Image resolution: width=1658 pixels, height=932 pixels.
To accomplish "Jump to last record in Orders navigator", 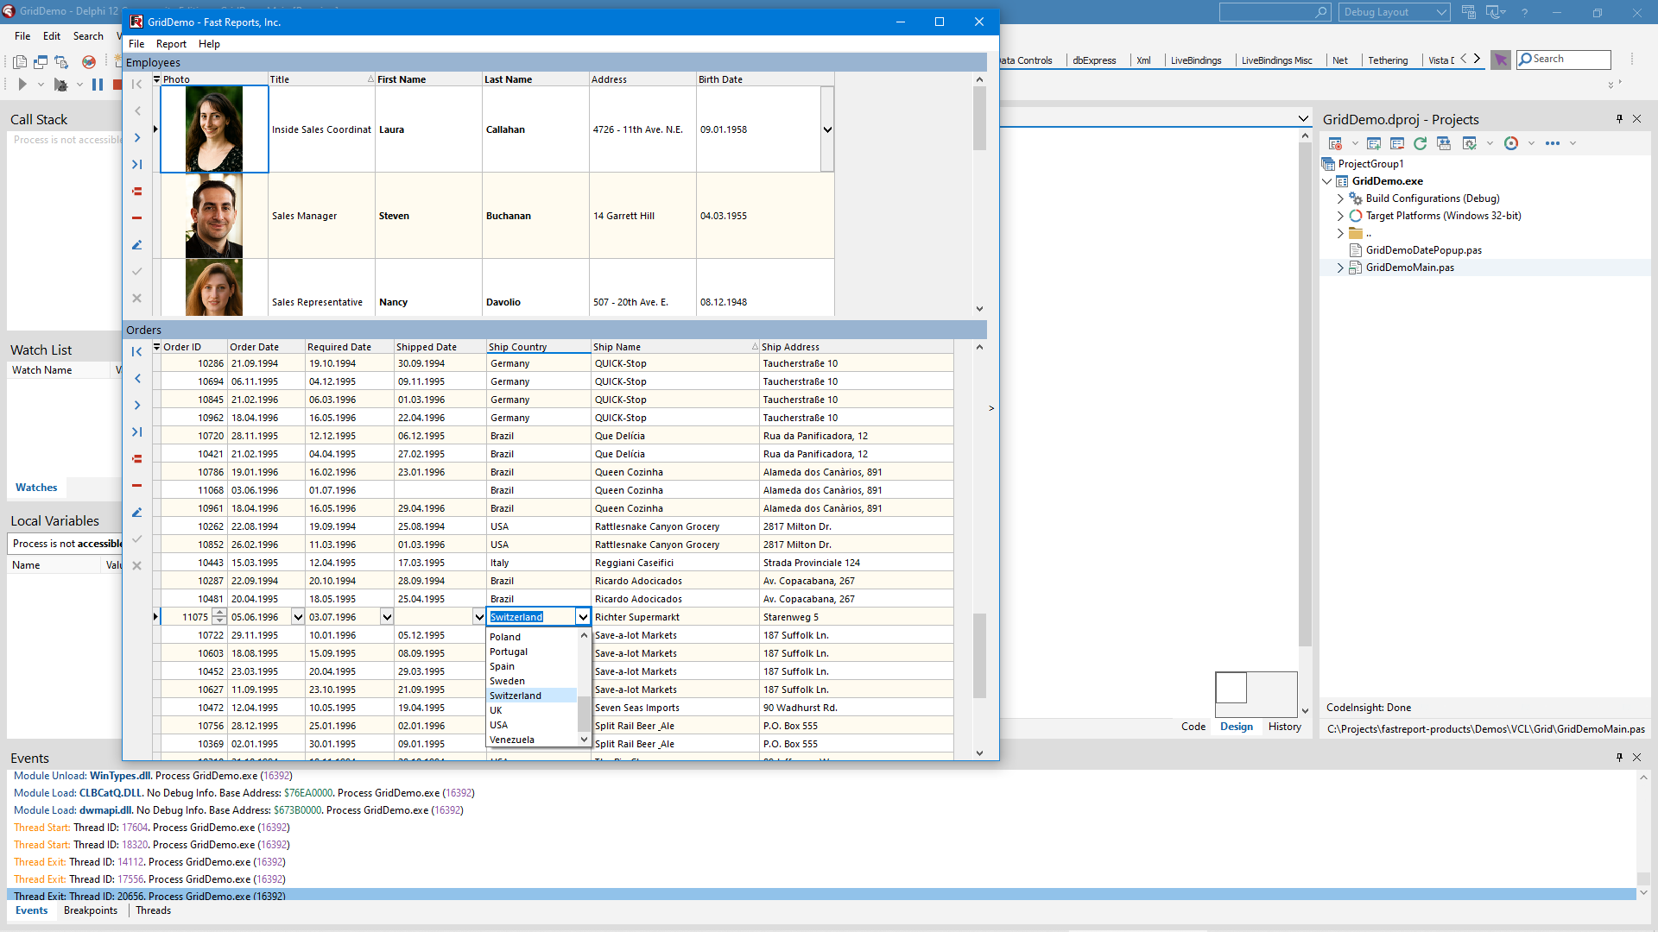I will (136, 431).
